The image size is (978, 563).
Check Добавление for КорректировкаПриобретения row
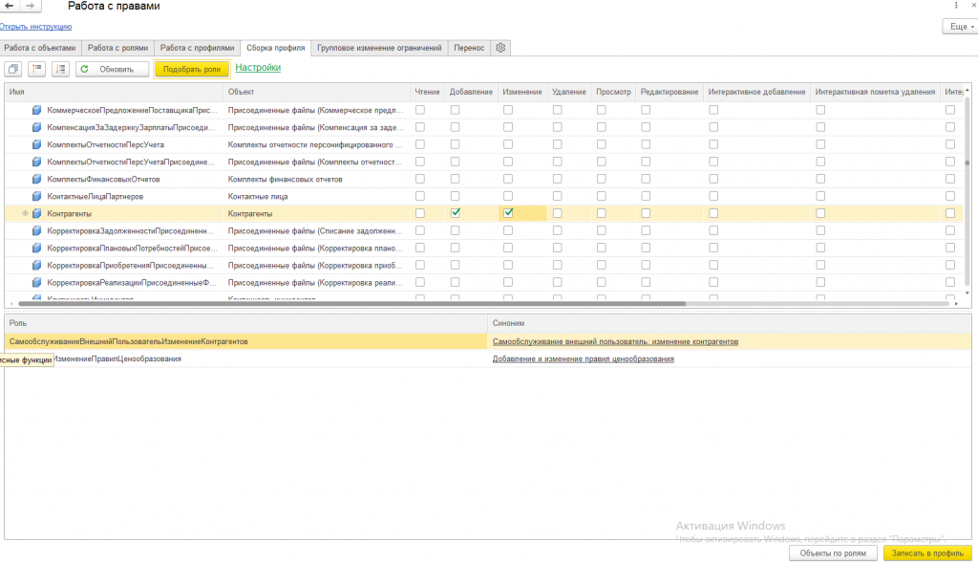(456, 265)
